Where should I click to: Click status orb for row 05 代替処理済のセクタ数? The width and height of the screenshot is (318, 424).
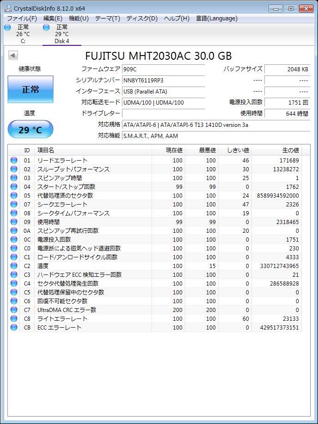point(14,195)
